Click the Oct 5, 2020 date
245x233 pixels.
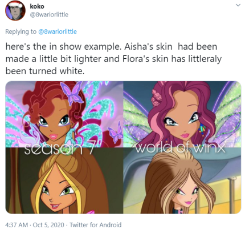tap(48, 225)
